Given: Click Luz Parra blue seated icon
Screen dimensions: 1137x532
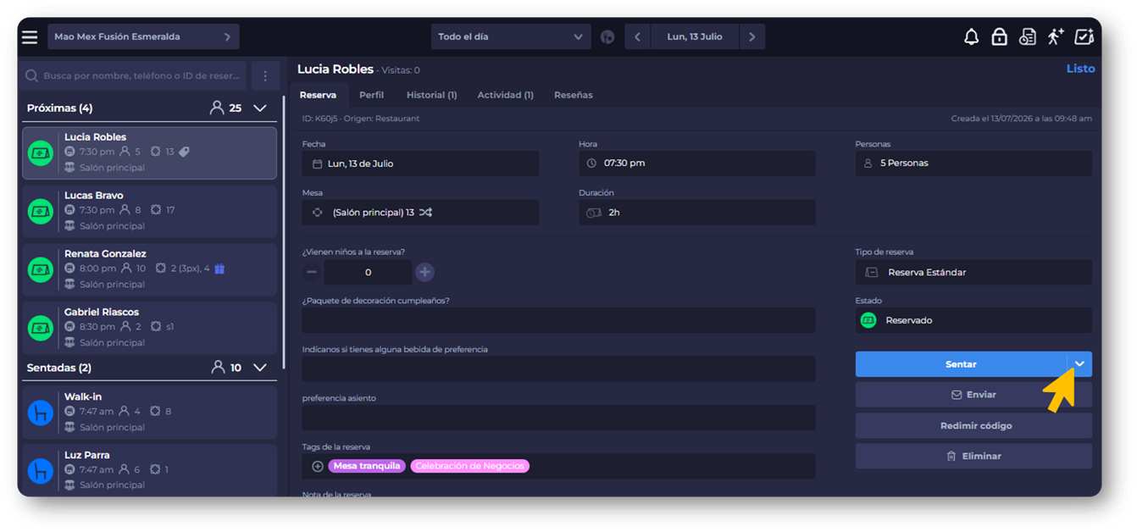Looking at the screenshot, I should click(x=41, y=470).
